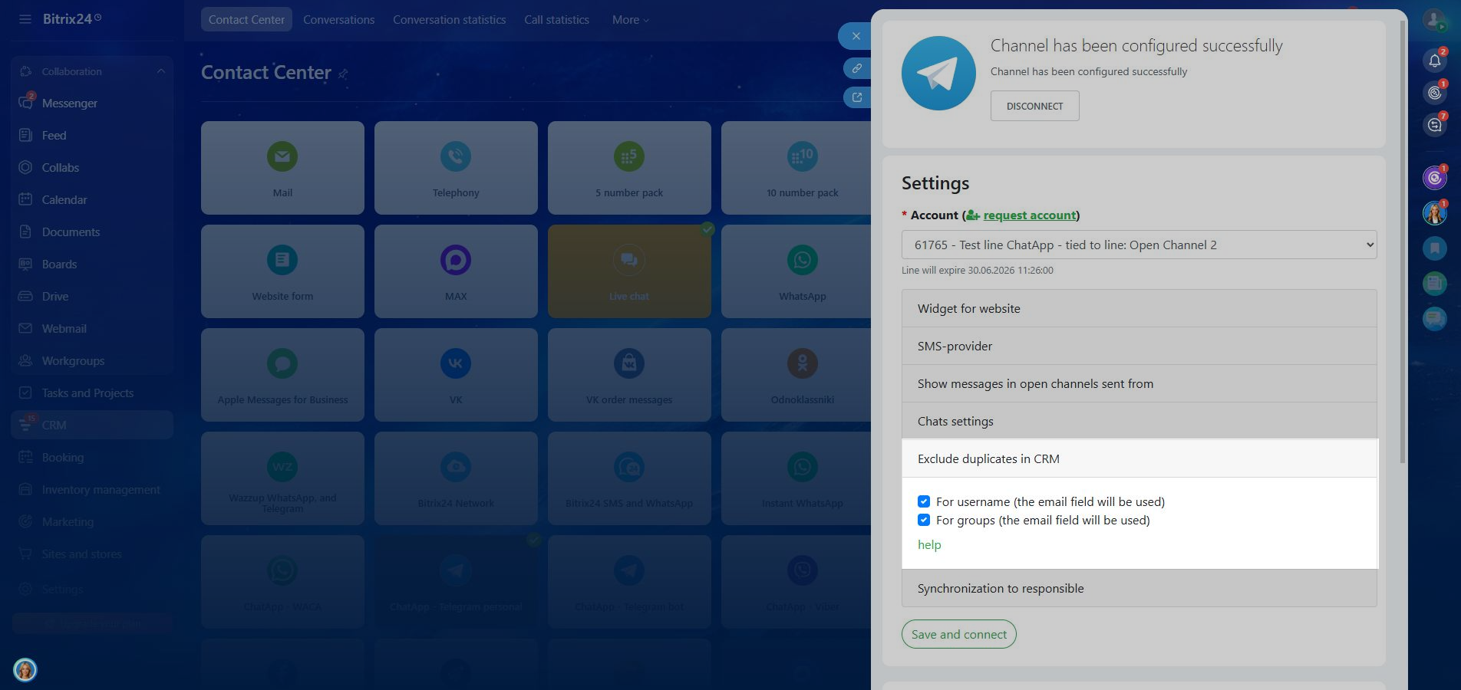The height and width of the screenshot is (690, 1461).
Task: Expand the Widget for website section
Action: pyautogui.click(x=1139, y=308)
